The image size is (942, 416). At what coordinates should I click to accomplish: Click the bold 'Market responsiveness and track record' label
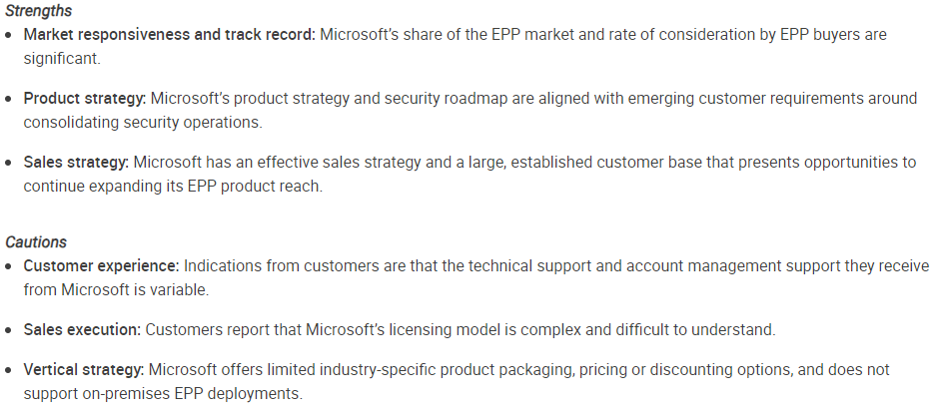tap(169, 35)
